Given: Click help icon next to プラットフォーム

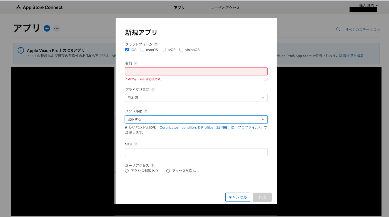Looking at the screenshot, I should pos(156,44).
